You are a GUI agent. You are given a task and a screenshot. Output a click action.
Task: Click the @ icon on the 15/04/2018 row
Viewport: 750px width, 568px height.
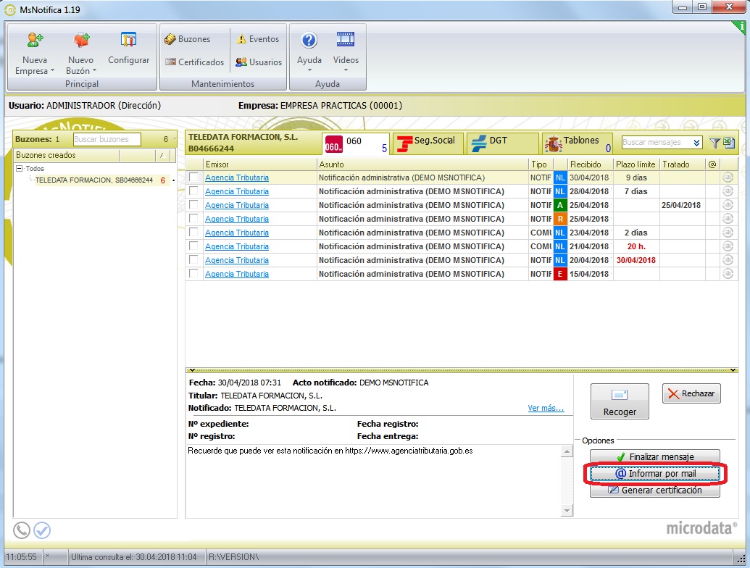pyautogui.click(x=728, y=274)
